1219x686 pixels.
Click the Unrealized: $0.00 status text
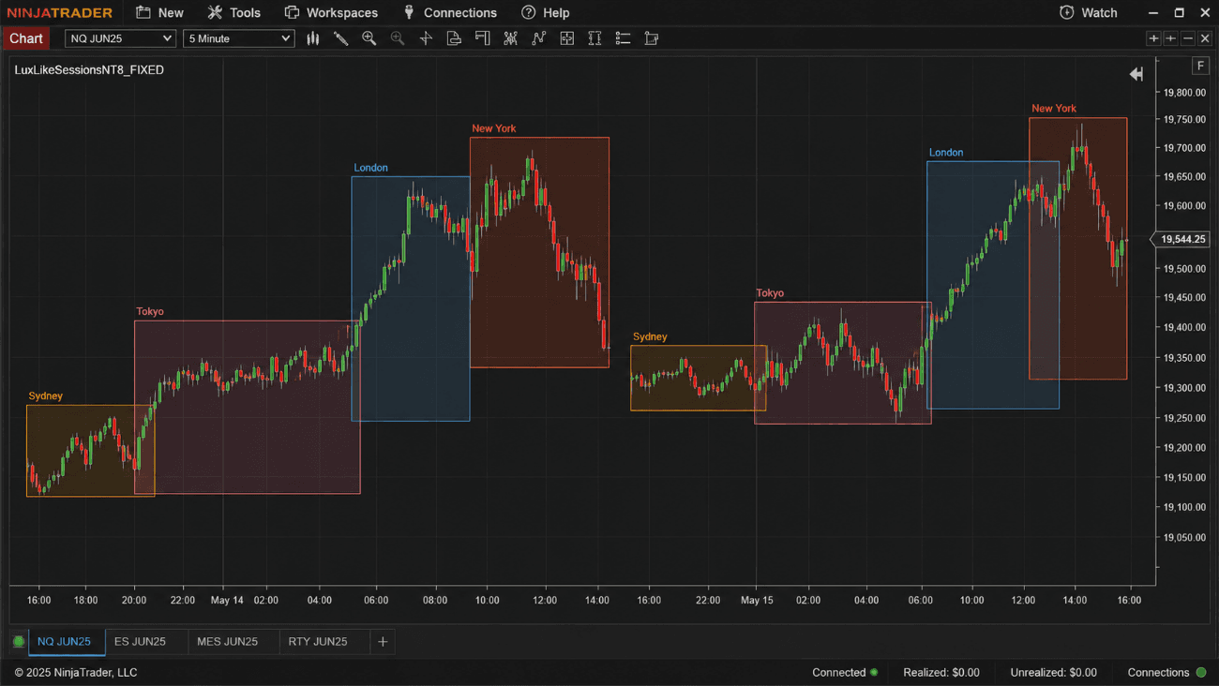pyautogui.click(x=1053, y=672)
